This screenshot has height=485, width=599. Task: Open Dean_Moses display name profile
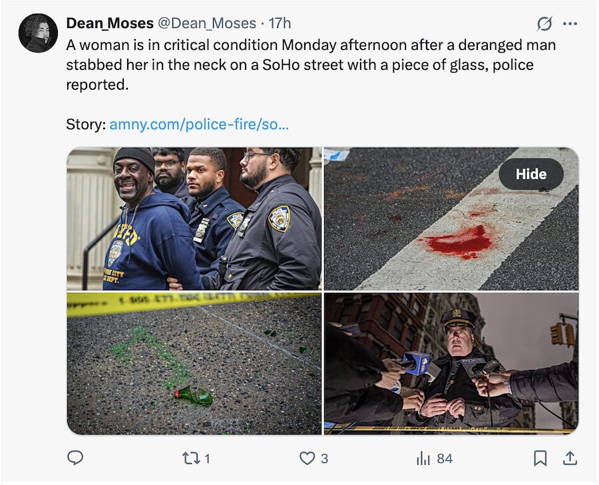(108, 23)
